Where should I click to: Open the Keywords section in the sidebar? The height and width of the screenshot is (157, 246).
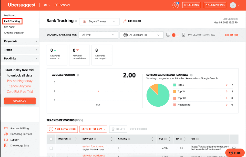(11, 41)
